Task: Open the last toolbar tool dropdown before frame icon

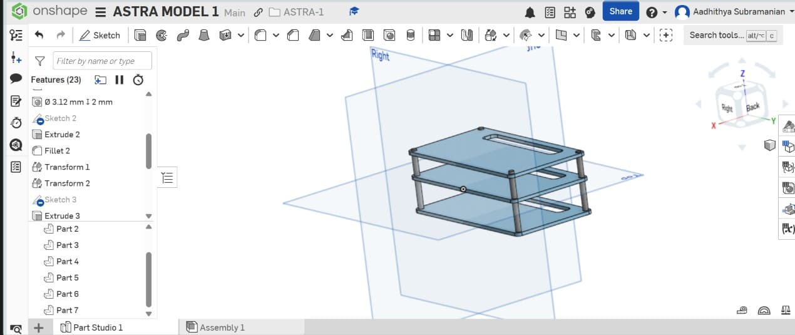Action: click(647, 35)
